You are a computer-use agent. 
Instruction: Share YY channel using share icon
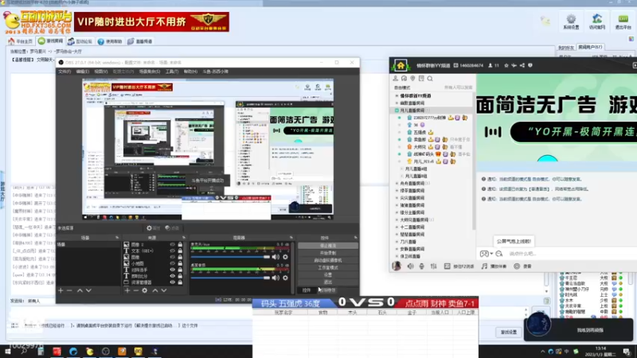click(x=522, y=65)
